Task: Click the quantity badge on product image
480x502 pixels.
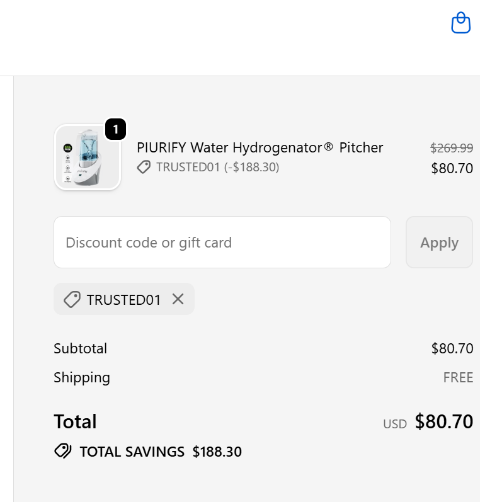Action: (x=115, y=130)
